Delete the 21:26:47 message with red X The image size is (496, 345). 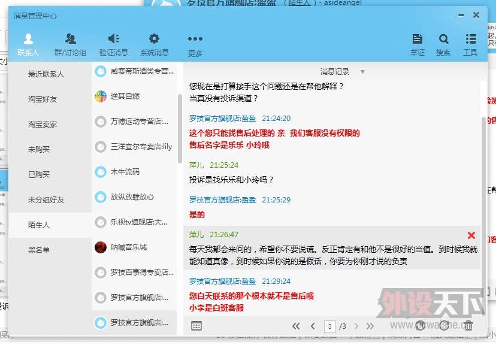471,235
